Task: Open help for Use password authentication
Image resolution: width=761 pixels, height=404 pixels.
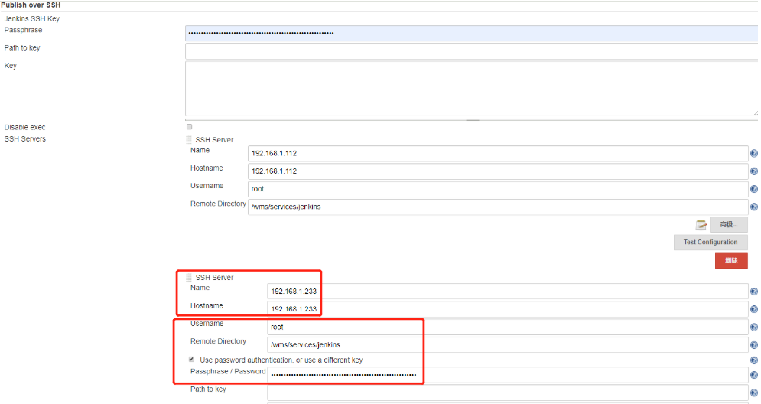Action: tap(753, 360)
